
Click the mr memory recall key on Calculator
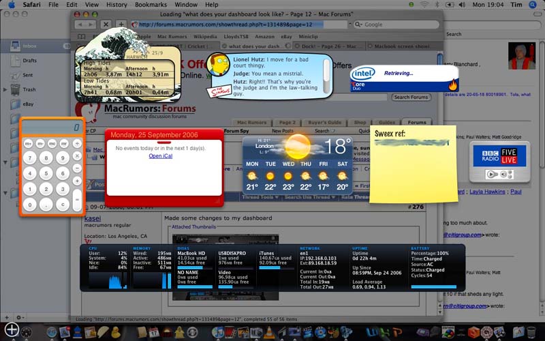point(64,143)
